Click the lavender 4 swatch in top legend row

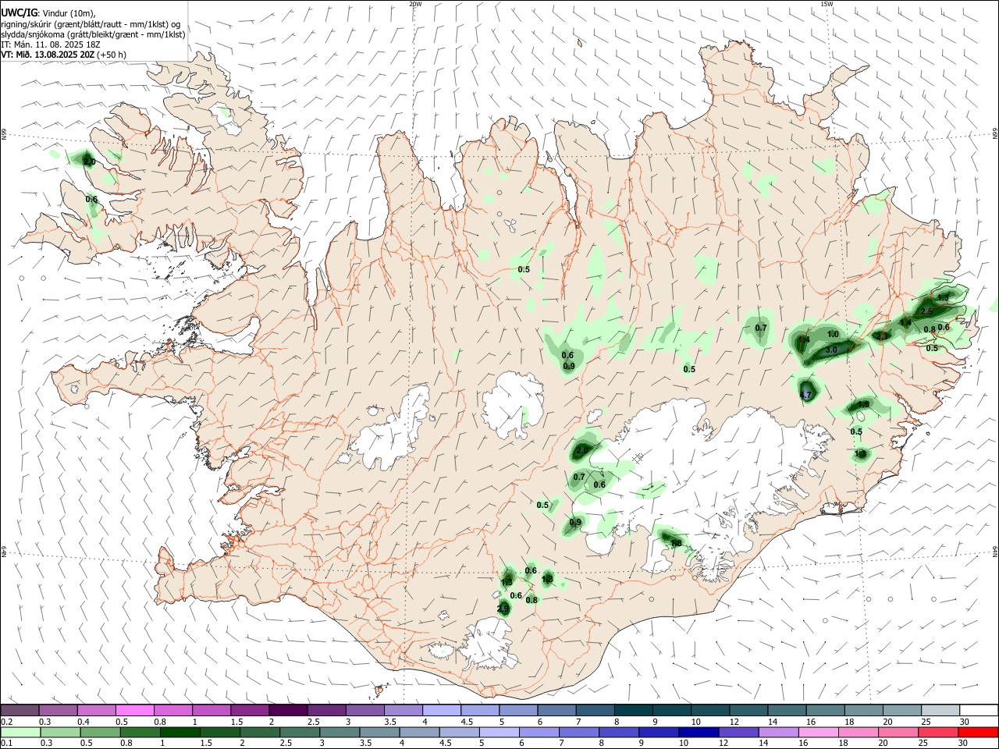tap(442, 711)
